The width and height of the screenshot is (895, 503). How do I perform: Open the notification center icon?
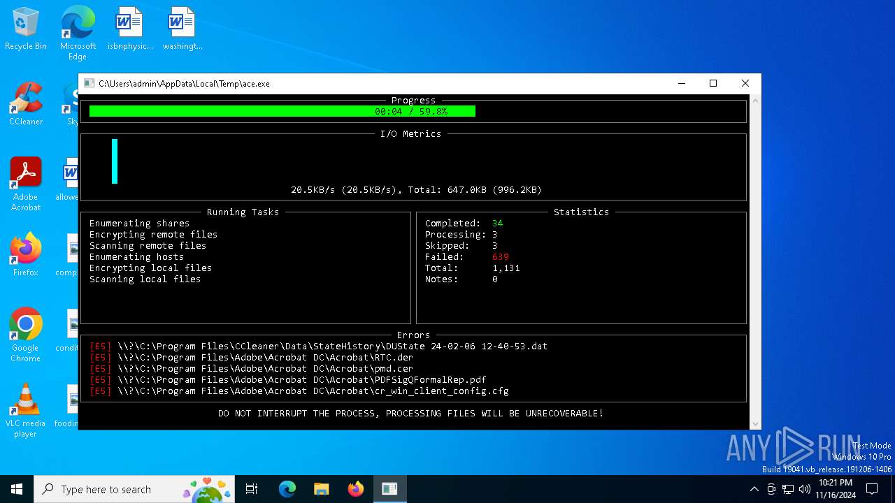pos(872,489)
